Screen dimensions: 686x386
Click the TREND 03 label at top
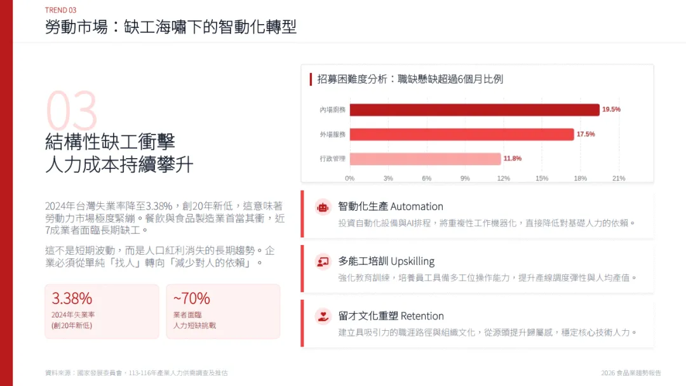coord(61,10)
